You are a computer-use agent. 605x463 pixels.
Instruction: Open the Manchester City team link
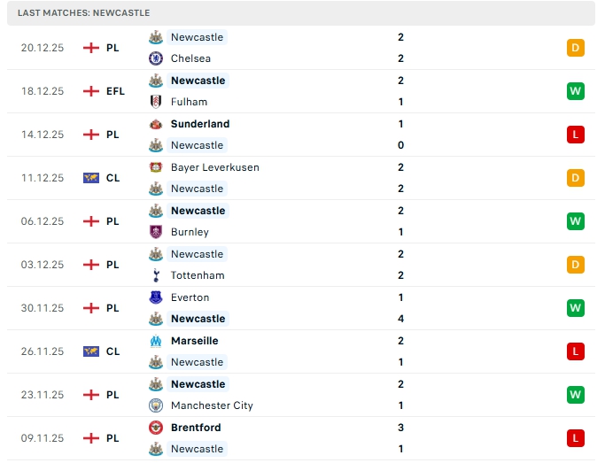coord(212,405)
